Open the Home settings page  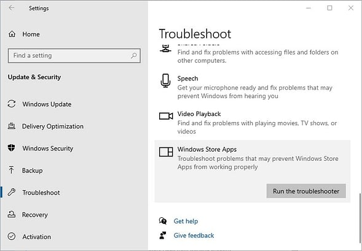coord(31,34)
